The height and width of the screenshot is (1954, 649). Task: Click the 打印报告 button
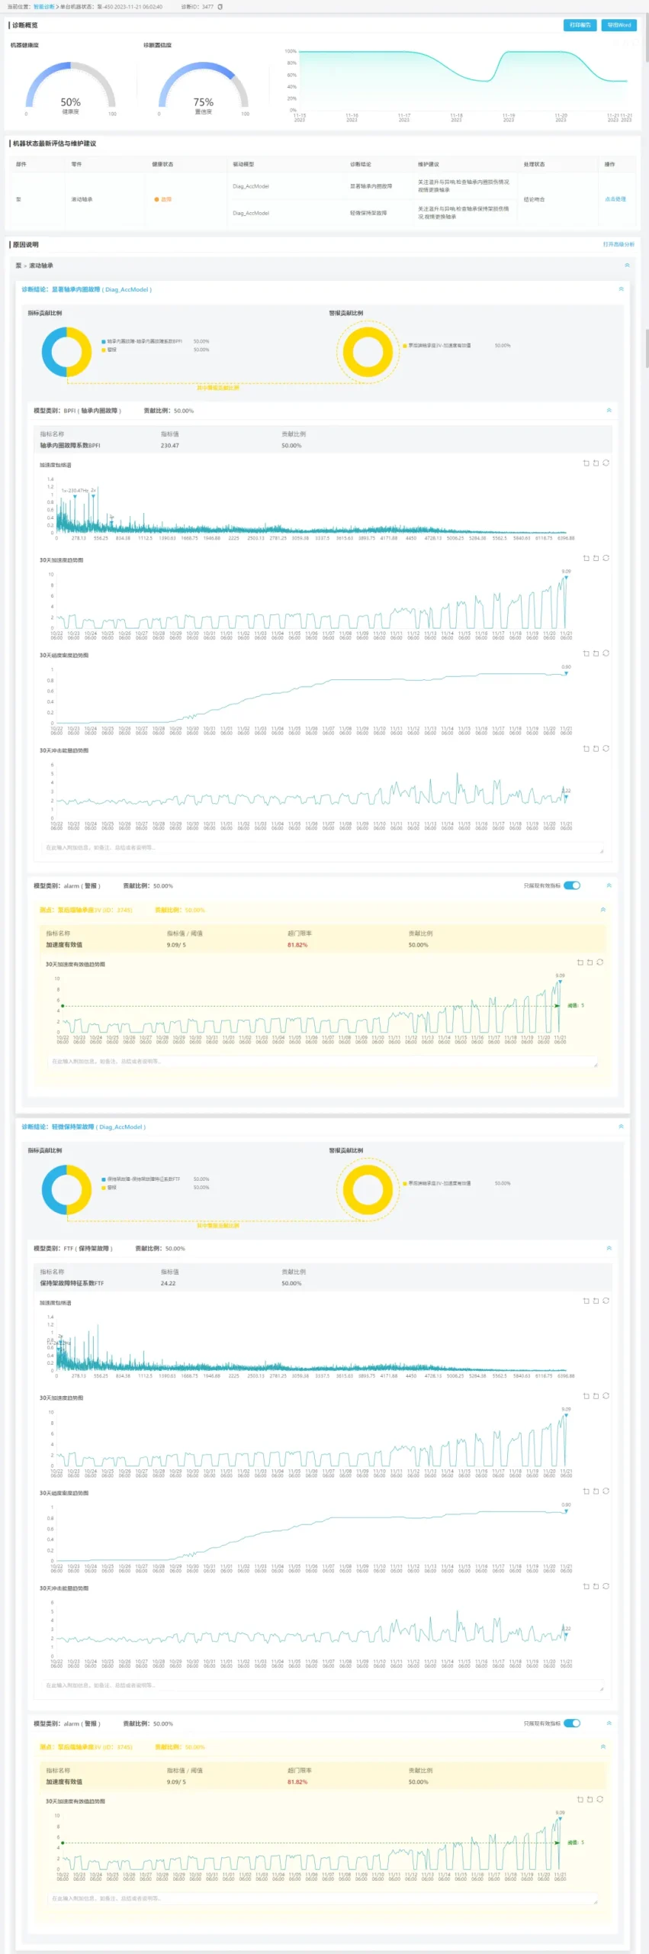coord(580,25)
